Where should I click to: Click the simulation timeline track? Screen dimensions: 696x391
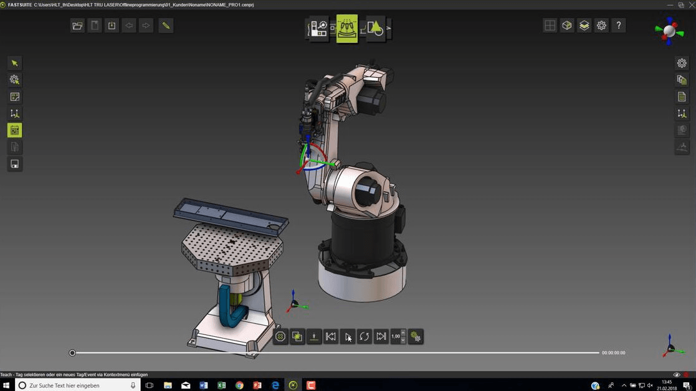(337, 353)
